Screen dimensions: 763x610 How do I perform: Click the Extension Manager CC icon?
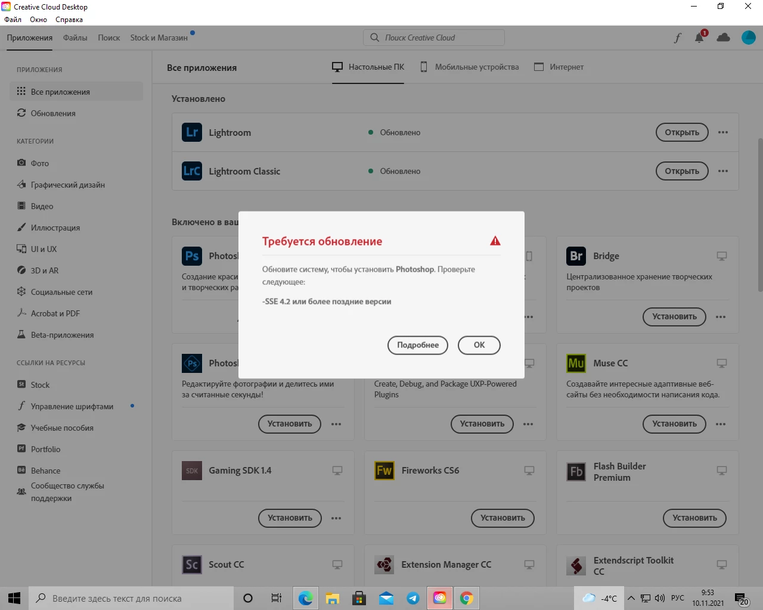(x=384, y=564)
